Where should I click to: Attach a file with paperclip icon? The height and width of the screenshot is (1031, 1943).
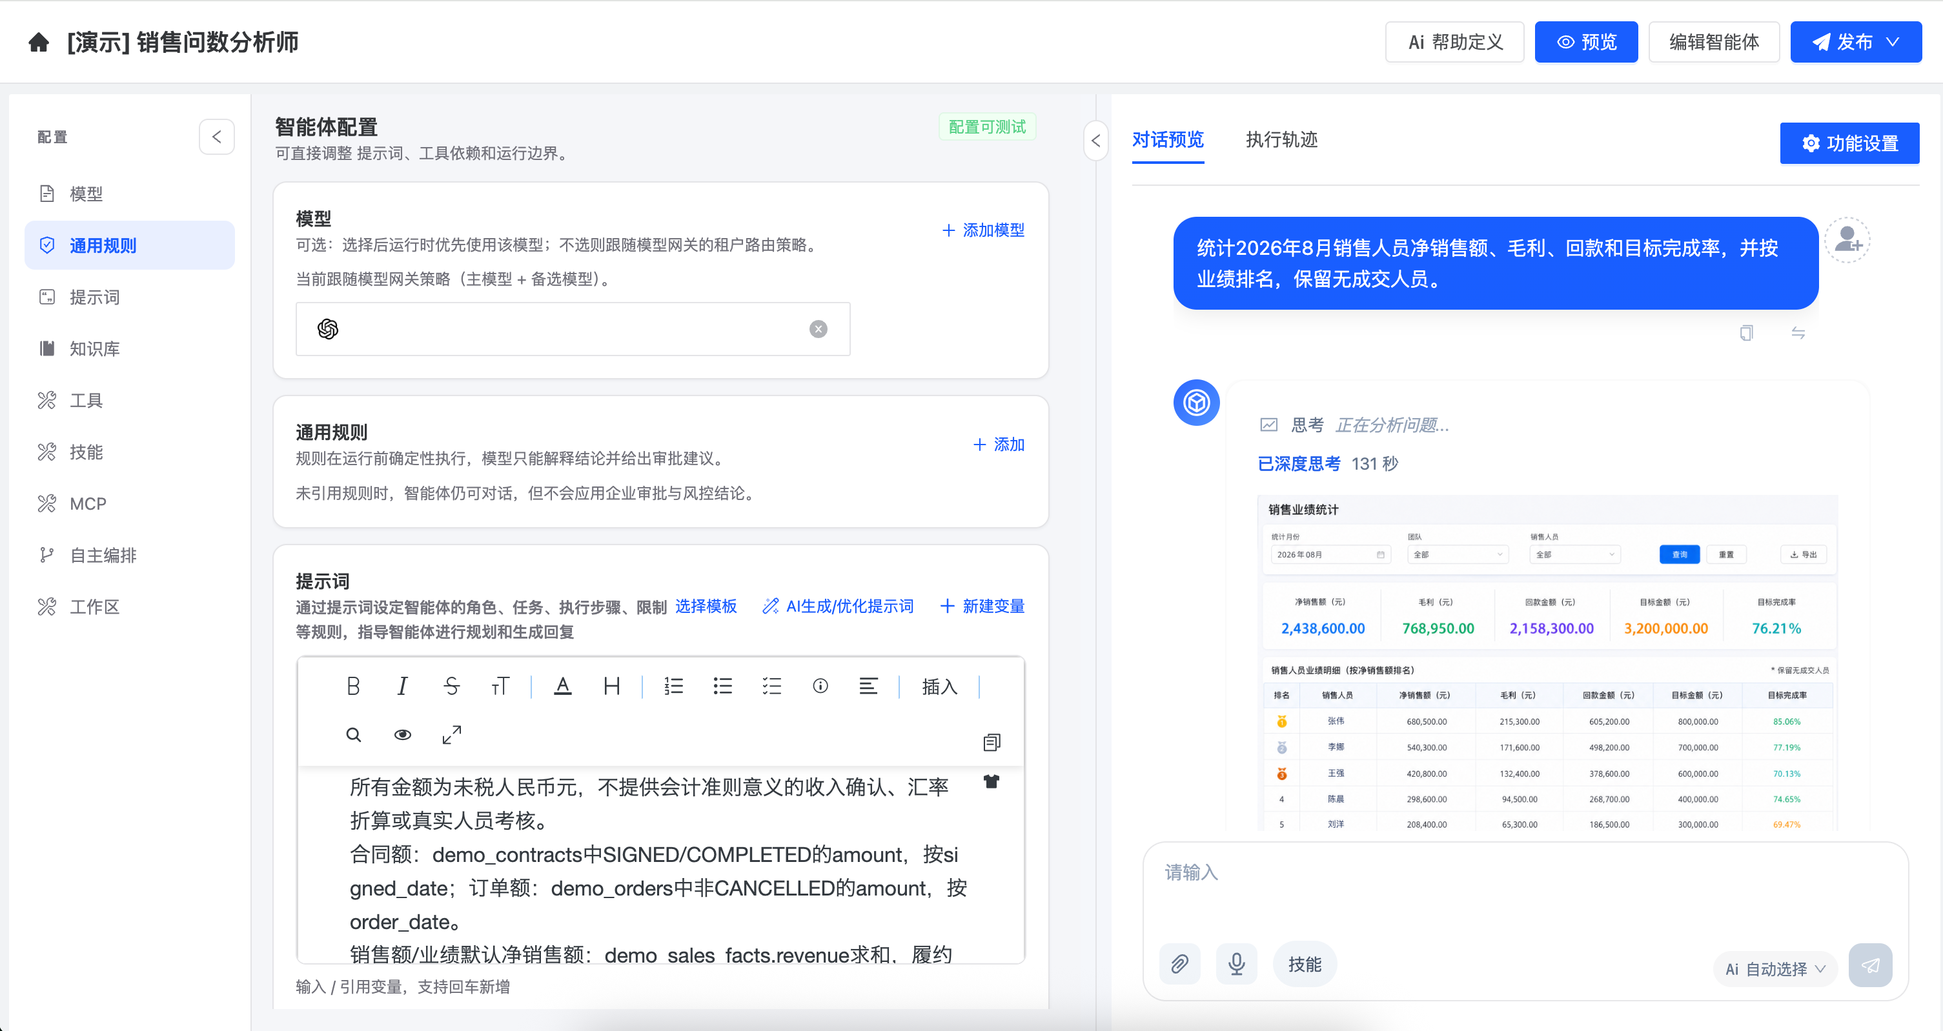click(x=1180, y=964)
